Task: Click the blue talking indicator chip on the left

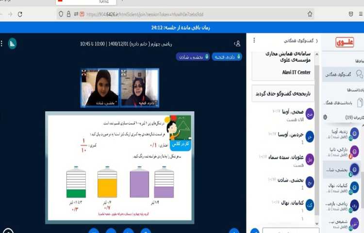Action: click(190, 57)
